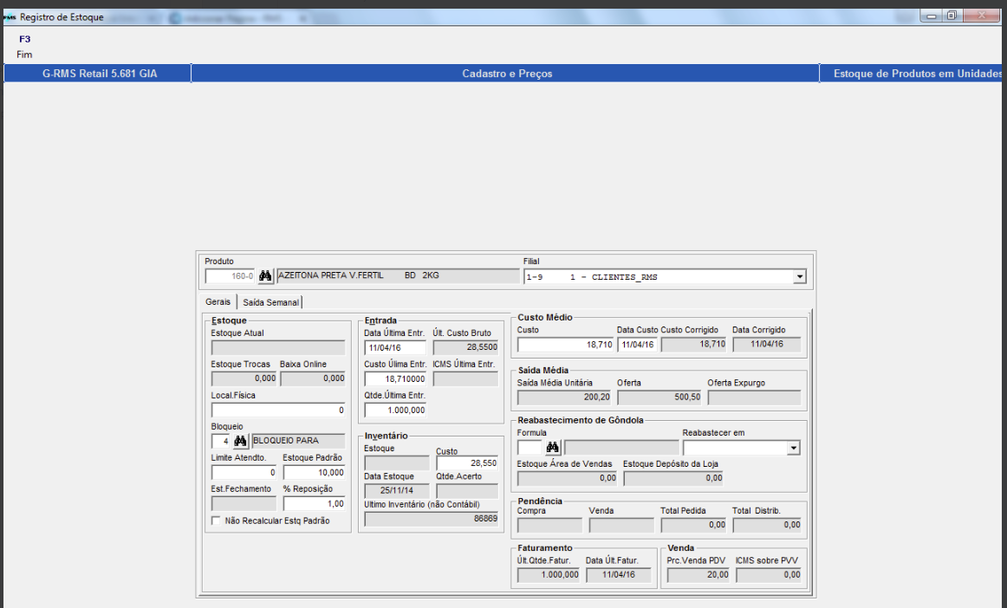The height and width of the screenshot is (608, 1007).
Task: Click the Limite Atendto. field
Action: coord(244,473)
